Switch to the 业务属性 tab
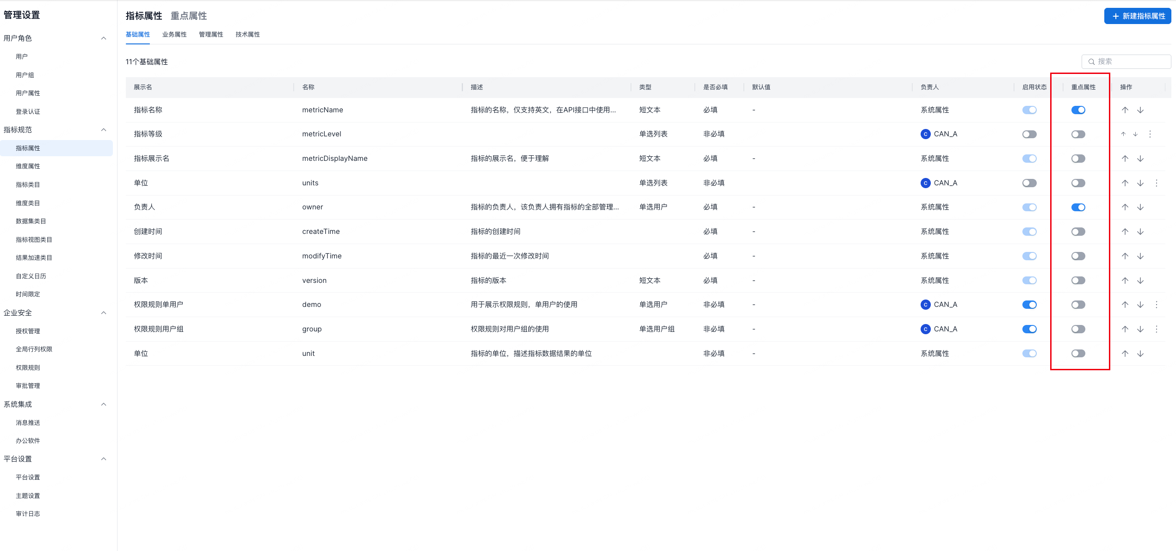 (174, 34)
